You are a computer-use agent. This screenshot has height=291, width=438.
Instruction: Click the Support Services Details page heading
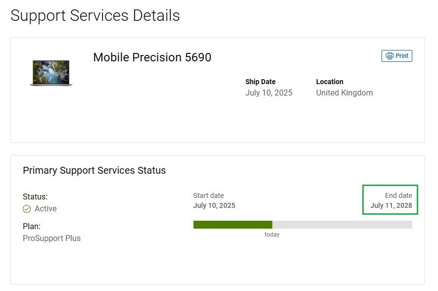(x=95, y=16)
